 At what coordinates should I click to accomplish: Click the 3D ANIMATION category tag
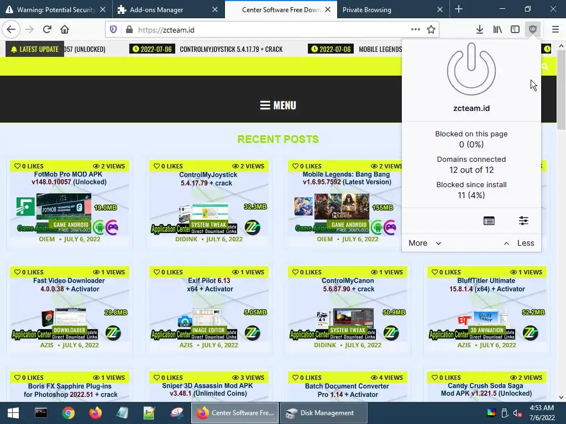(x=486, y=330)
